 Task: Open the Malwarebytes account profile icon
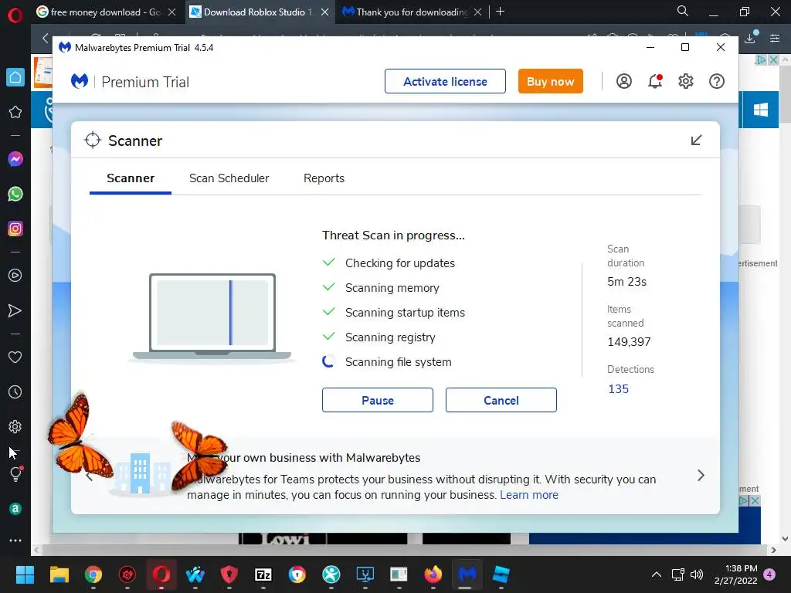(x=624, y=81)
